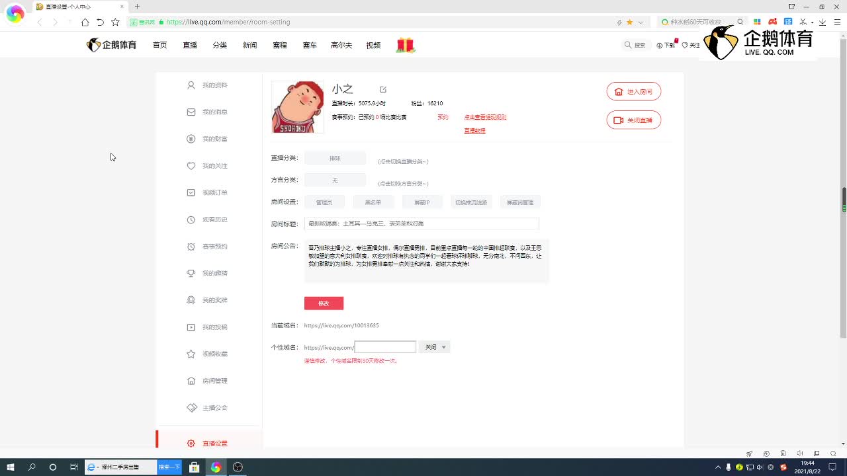847x476 pixels.
Task: Open the 无 dialect category selector
Action: [x=335, y=180]
